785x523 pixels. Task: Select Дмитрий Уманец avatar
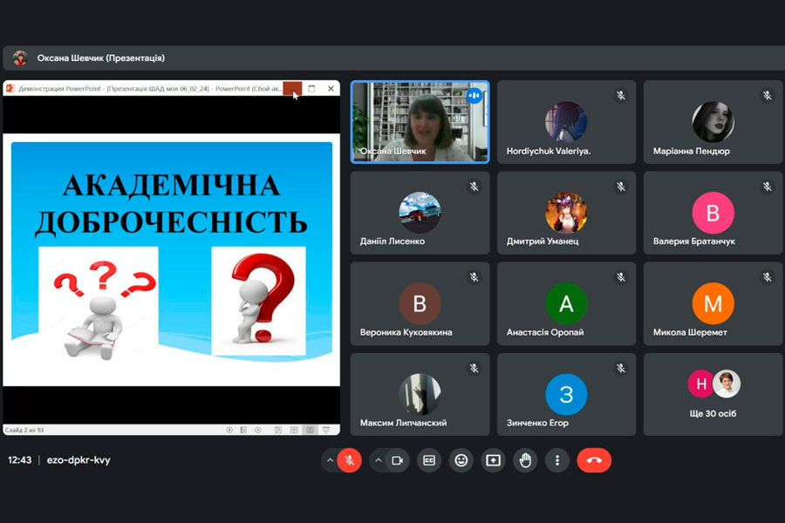[x=566, y=212]
